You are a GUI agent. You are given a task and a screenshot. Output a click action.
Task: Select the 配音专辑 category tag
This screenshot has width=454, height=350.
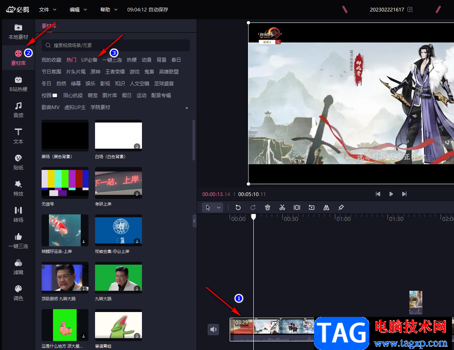point(161,96)
